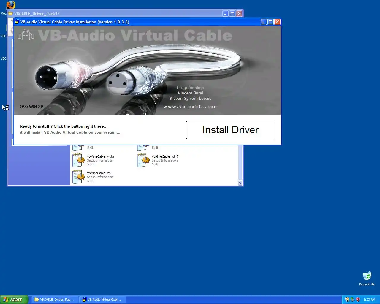Click the Install Driver button
The image size is (380, 304).
231,130
